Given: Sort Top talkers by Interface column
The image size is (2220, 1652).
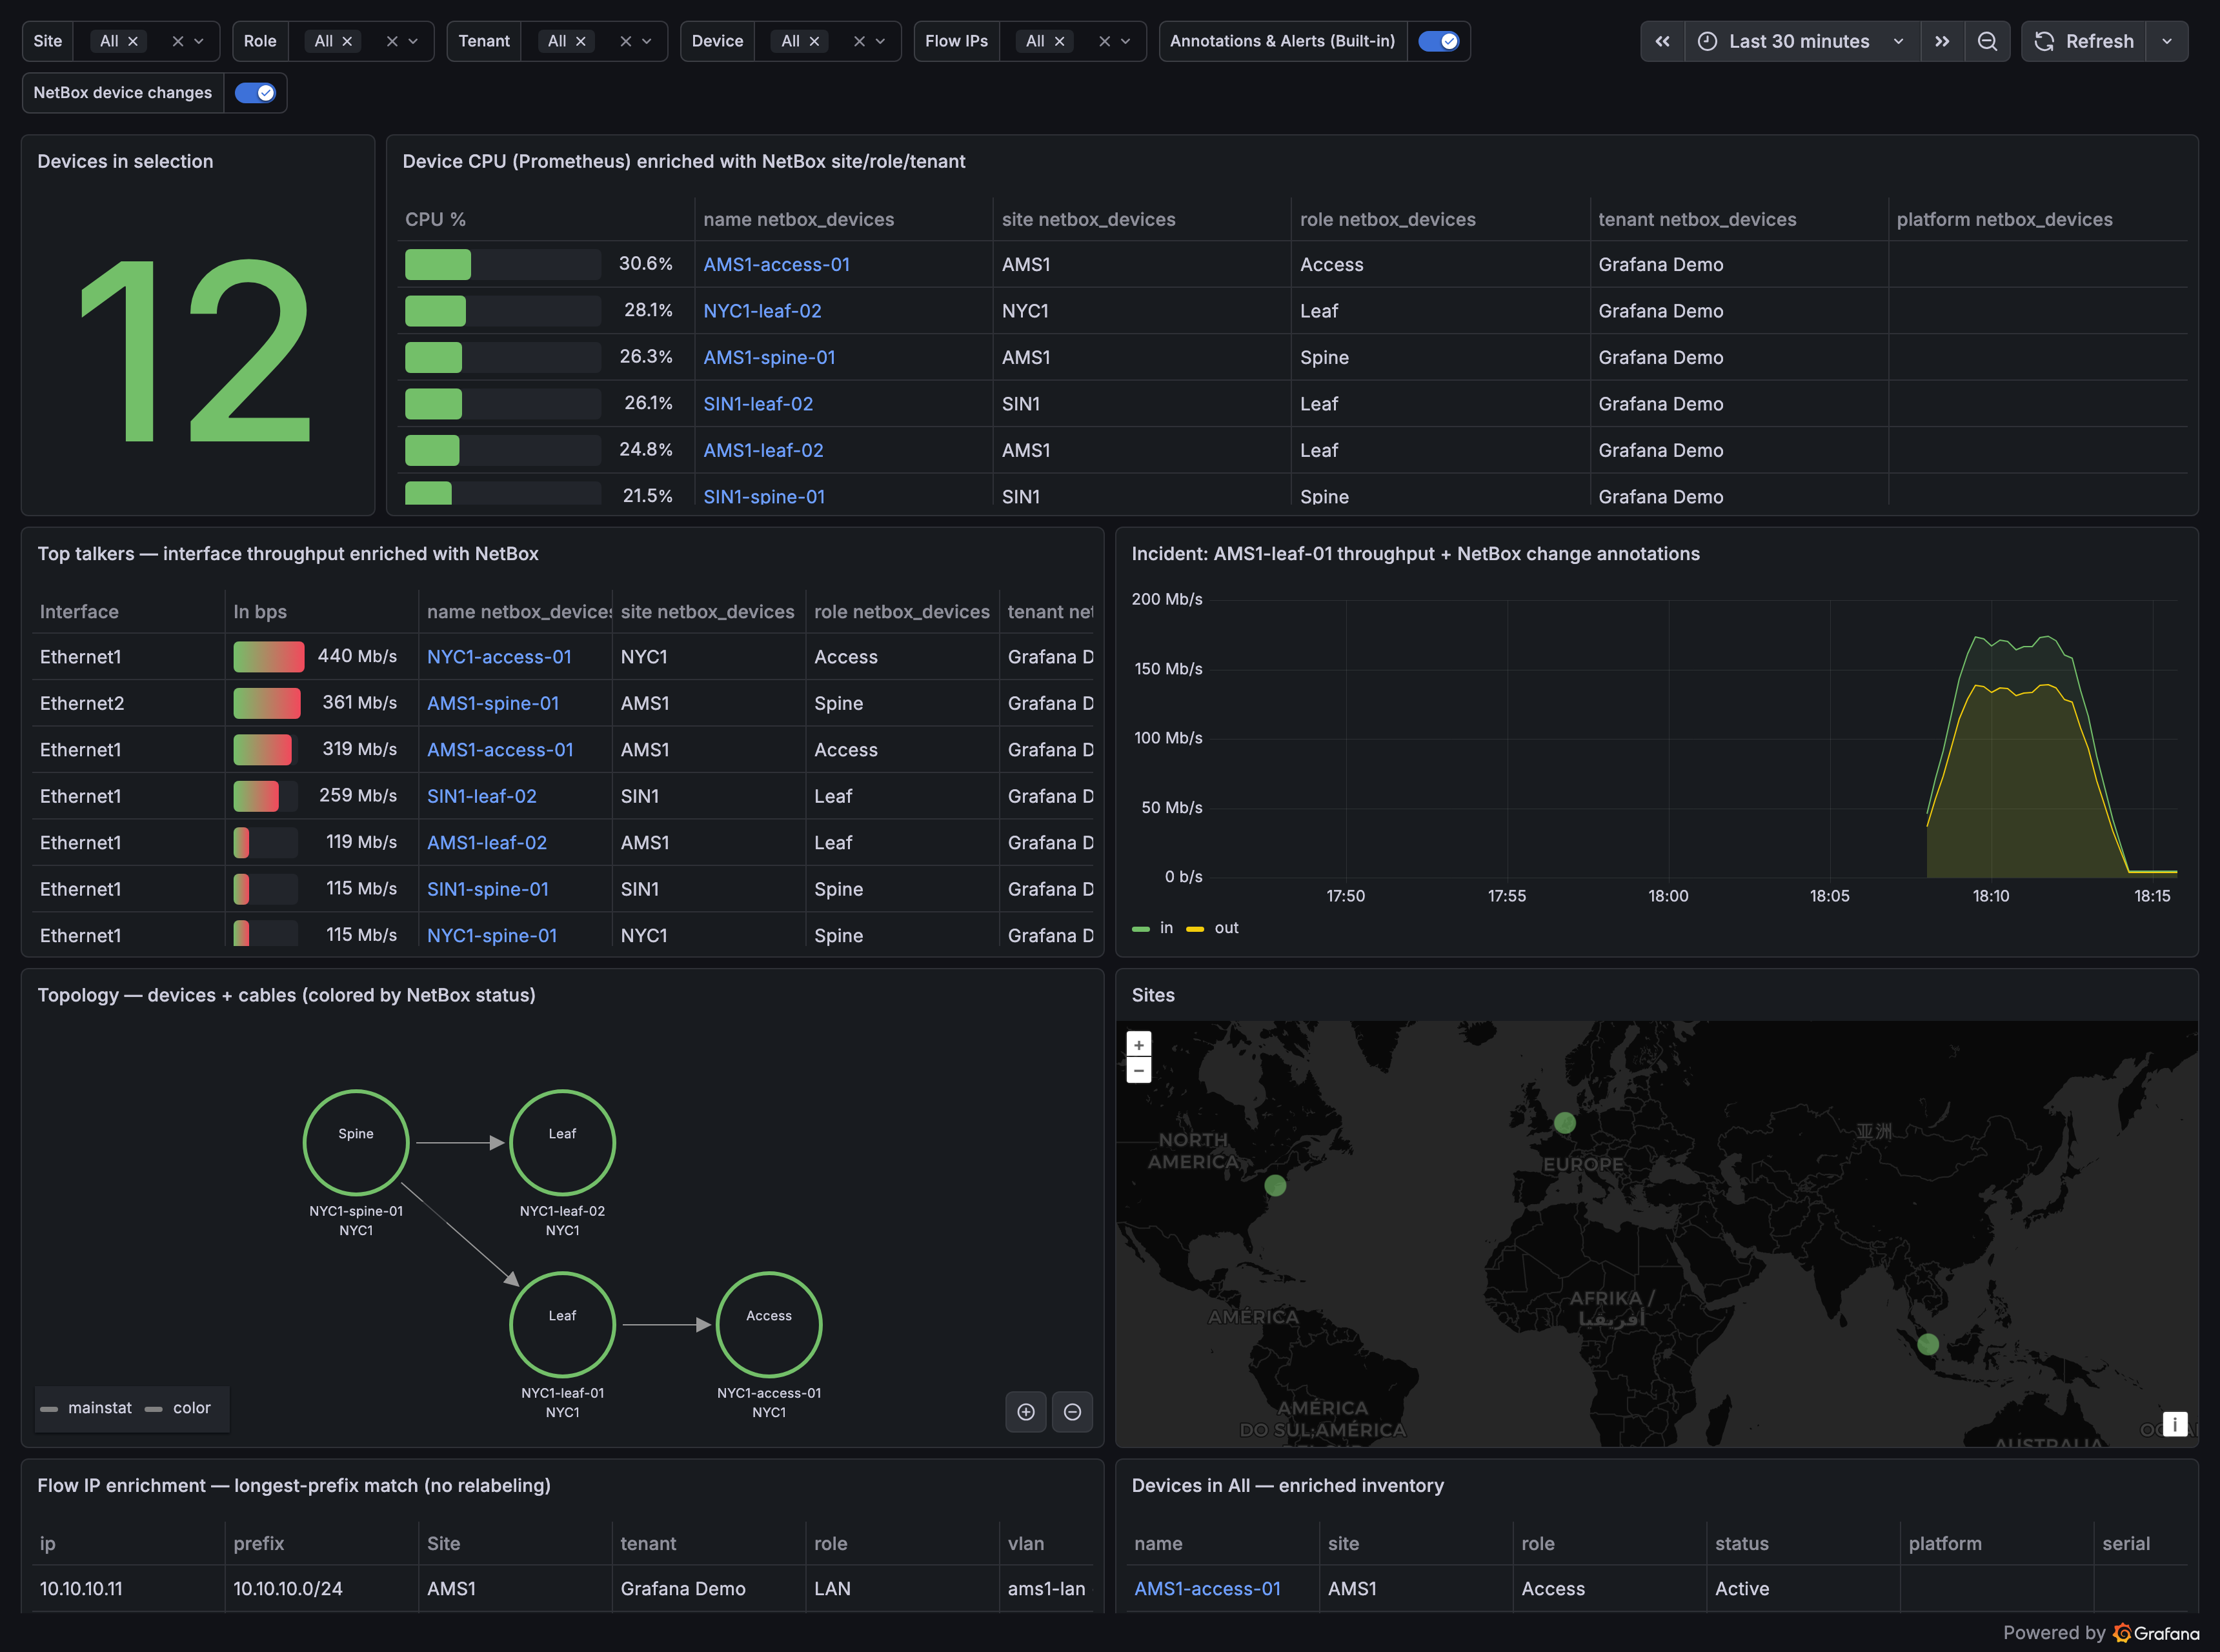Looking at the screenshot, I should pos(79,611).
